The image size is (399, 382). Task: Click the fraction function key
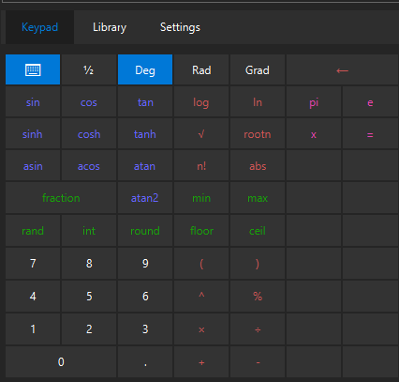[61, 198]
